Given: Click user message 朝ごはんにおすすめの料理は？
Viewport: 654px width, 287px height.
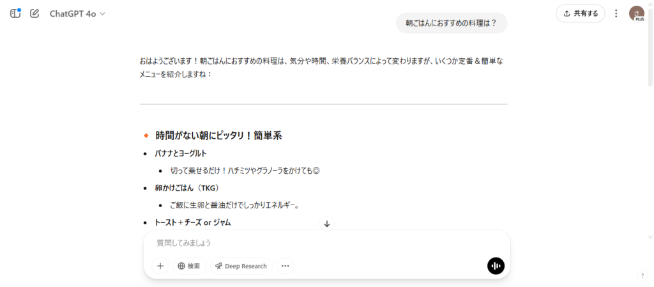Looking at the screenshot, I should [452, 23].
